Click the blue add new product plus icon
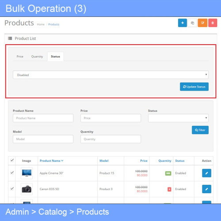The height and width of the screenshot is (221, 221). click(x=183, y=23)
